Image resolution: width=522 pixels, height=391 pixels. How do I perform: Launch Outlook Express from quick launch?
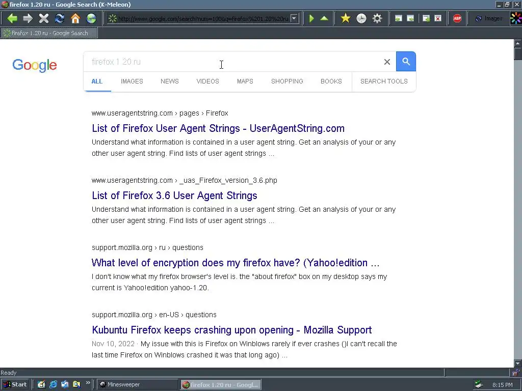pyautogui.click(x=65, y=384)
